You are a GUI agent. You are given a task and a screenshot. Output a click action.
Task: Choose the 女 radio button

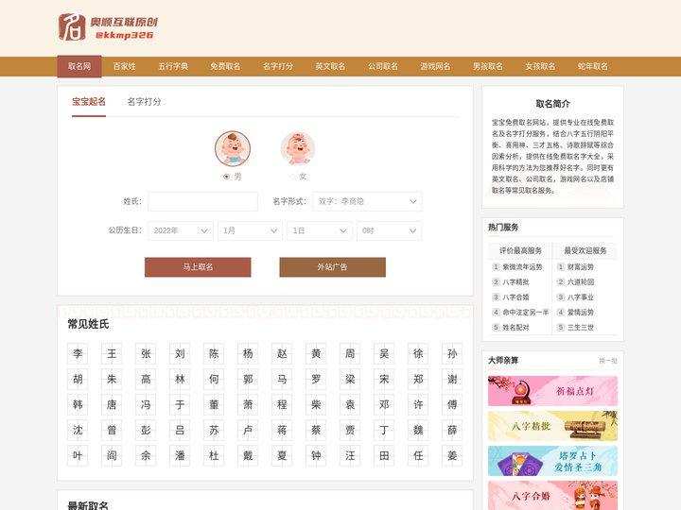(291, 177)
